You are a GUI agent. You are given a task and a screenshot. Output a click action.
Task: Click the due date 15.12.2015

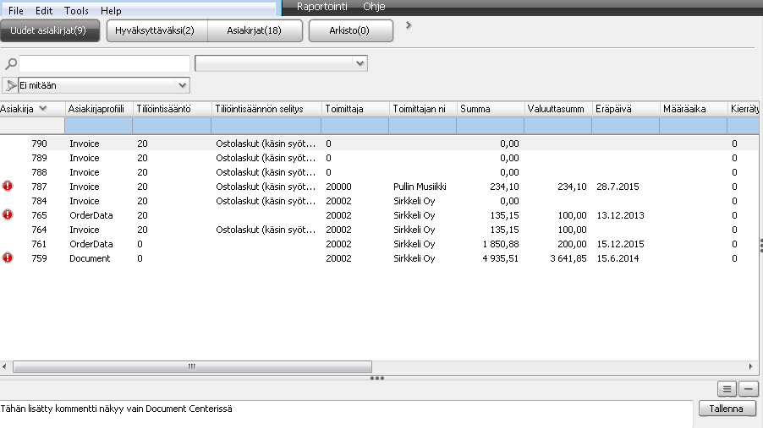620,244
